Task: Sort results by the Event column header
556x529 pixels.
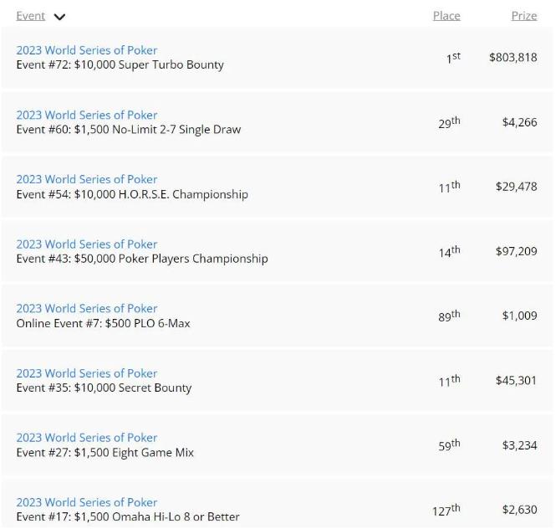Action: click(31, 16)
